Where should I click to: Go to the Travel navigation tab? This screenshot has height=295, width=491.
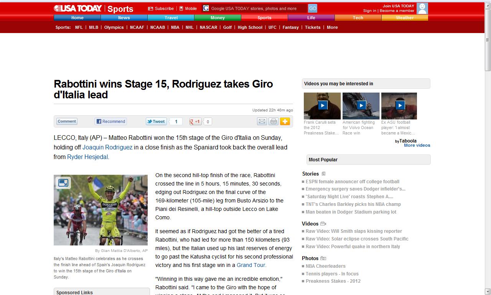(x=171, y=18)
